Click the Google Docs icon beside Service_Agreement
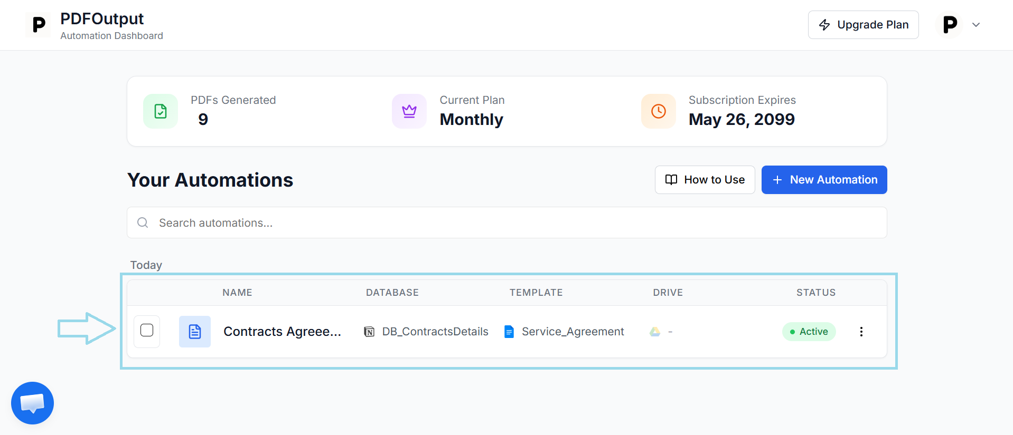1013x435 pixels. pyautogui.click(x=509, y=332)
